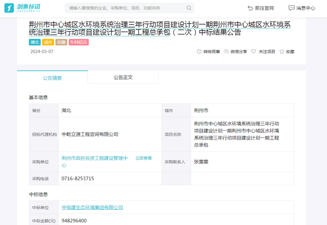The width and height of the screenshot is (327, 225).
Task: Click the search magnifier icon
Action: 189,8
